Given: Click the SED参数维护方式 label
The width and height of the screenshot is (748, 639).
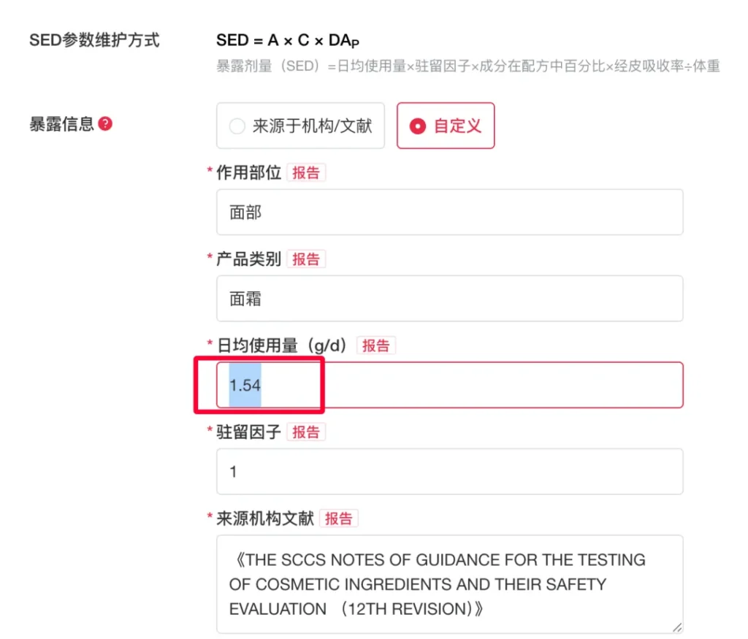Looking at the screenshot, I should (94, 40).
